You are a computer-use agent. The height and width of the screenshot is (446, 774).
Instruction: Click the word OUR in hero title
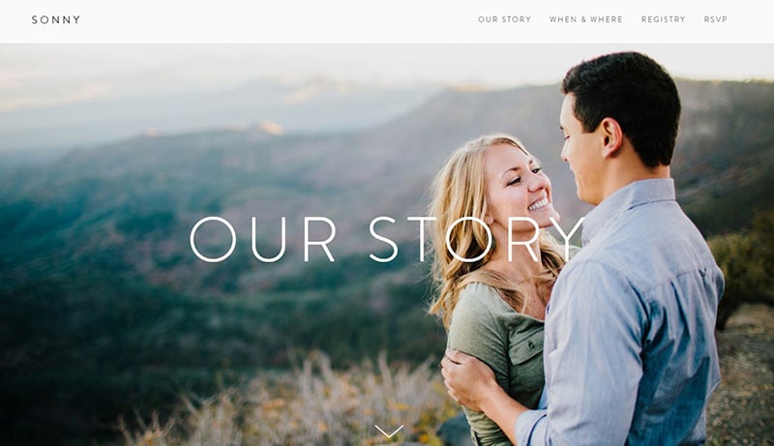[262, 239]
